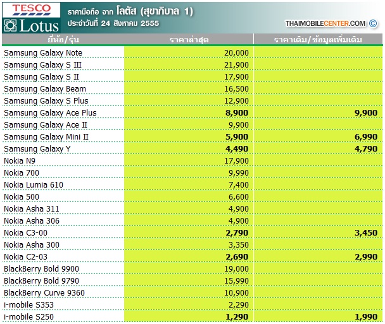385x324 pixels.
Task: Click the 4,790 original price
Action: [366, 149]
